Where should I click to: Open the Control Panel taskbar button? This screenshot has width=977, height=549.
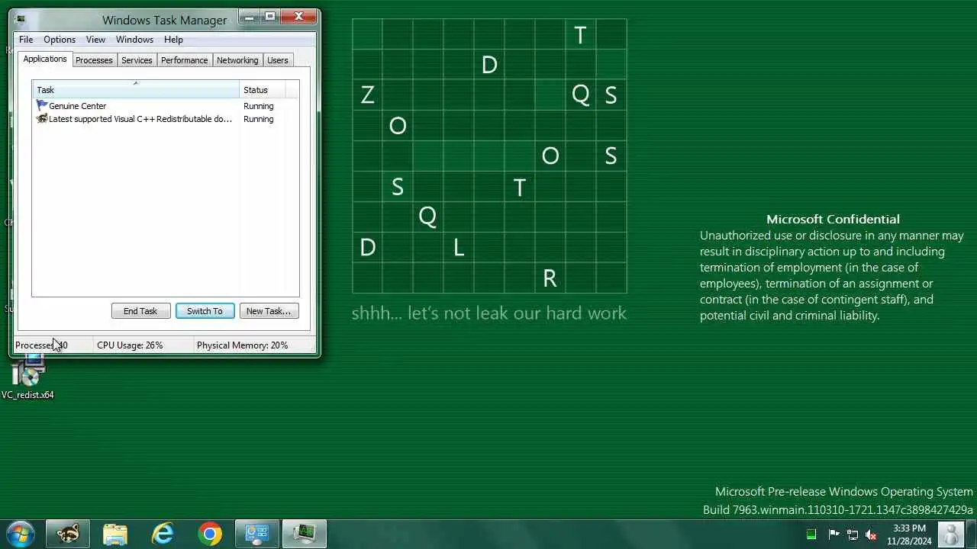(257, 534)
